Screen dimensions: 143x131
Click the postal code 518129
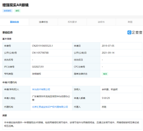106,98
